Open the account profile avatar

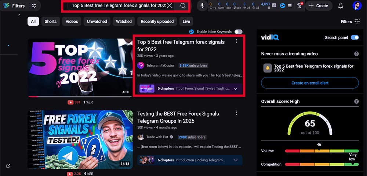pyautogui.click(x=357, y=5)
